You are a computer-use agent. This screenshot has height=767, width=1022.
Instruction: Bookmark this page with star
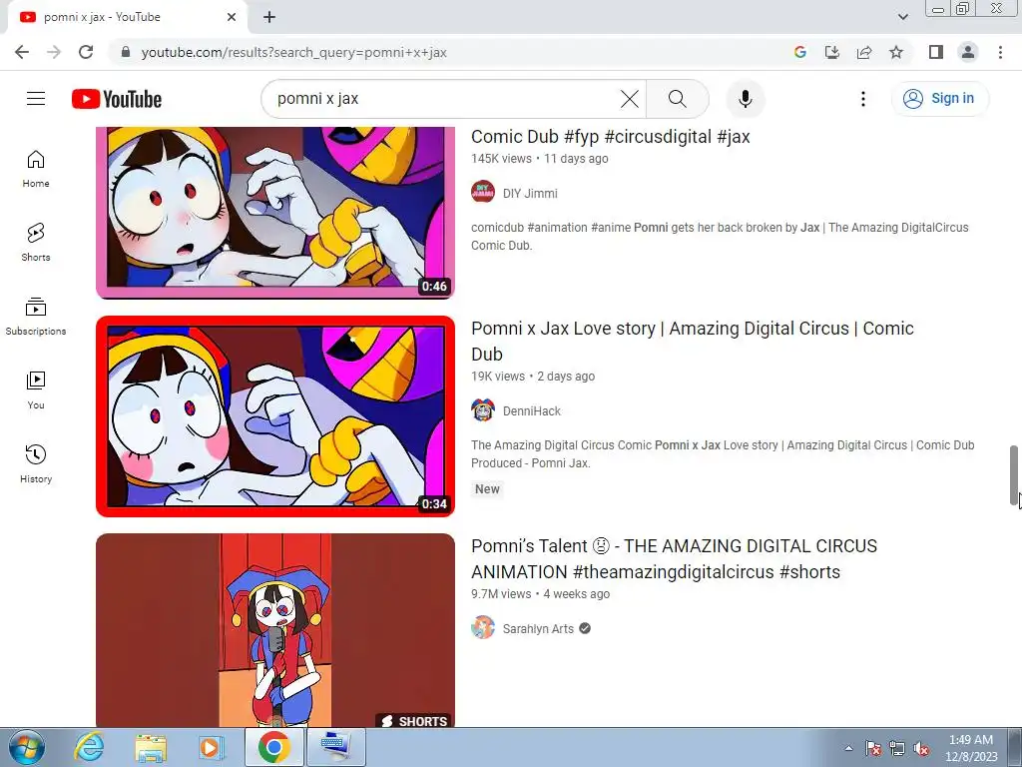pos(896,52)
